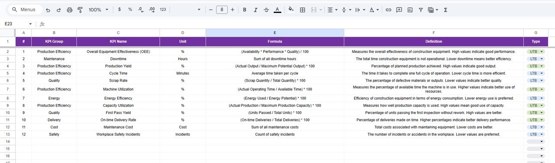This screenshot has width=555, height=163.
Task: Click the Functions sigma icon
Action: [446, 10]
